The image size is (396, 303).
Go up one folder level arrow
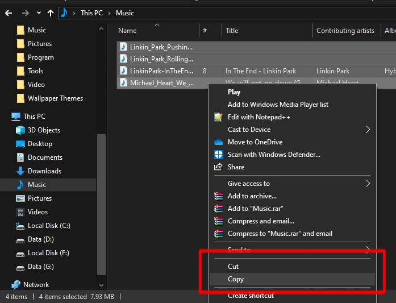click(51, 13)
